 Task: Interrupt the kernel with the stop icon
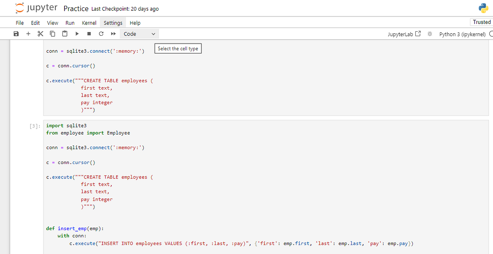point(89,34)
